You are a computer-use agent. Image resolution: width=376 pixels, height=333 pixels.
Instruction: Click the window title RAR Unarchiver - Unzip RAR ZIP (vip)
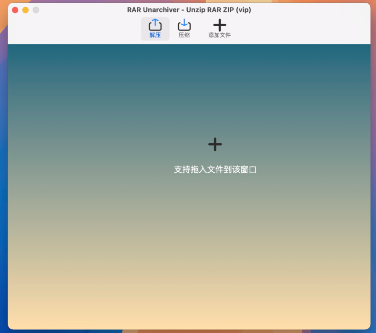coord(189,10)
